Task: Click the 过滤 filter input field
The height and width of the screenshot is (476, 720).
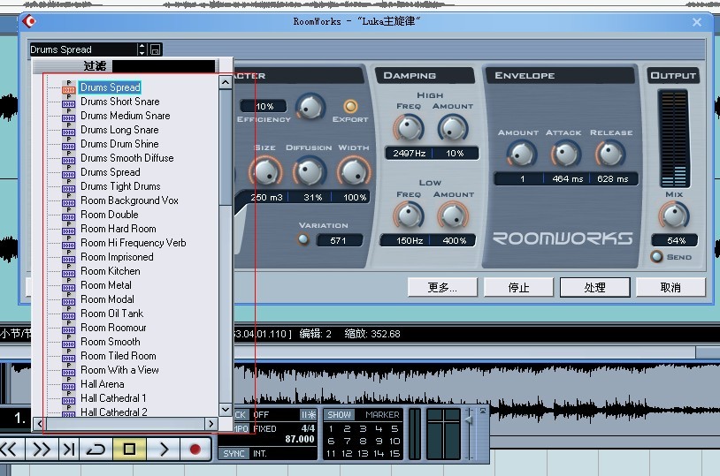Action: (165, 66)
